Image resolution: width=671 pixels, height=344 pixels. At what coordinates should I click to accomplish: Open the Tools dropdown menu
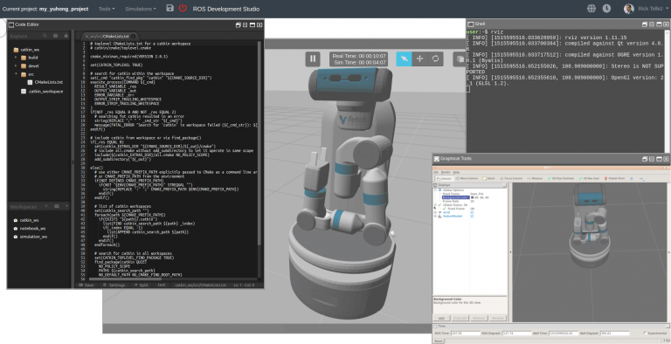click(107, 9)
